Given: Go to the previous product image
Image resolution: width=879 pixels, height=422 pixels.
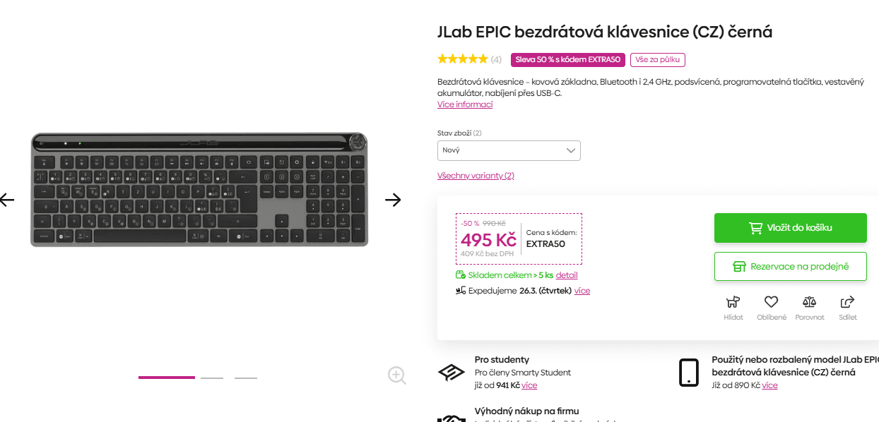Looking at the screenshot, I should pyautogui.click(x=7, y=200).
